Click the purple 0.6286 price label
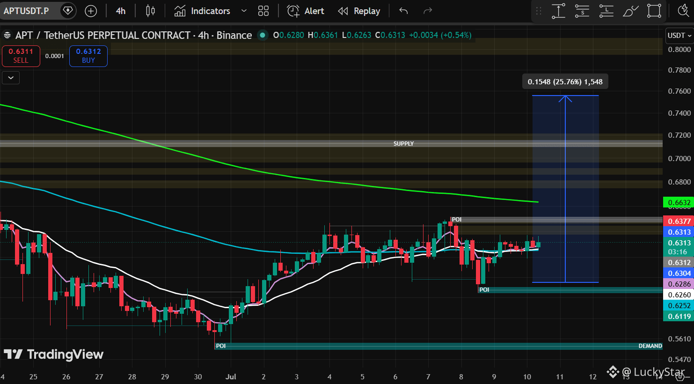The image size is (694, 384). click(x=679, y=284)
